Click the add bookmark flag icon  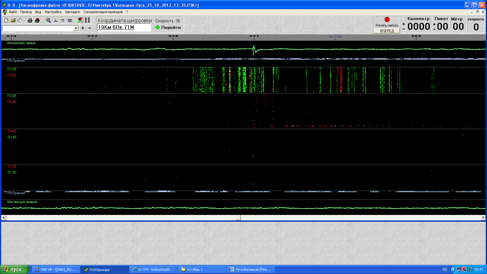[80, 20]
